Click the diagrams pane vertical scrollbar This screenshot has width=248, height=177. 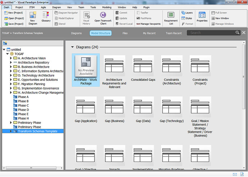click(x=244, y=76)
